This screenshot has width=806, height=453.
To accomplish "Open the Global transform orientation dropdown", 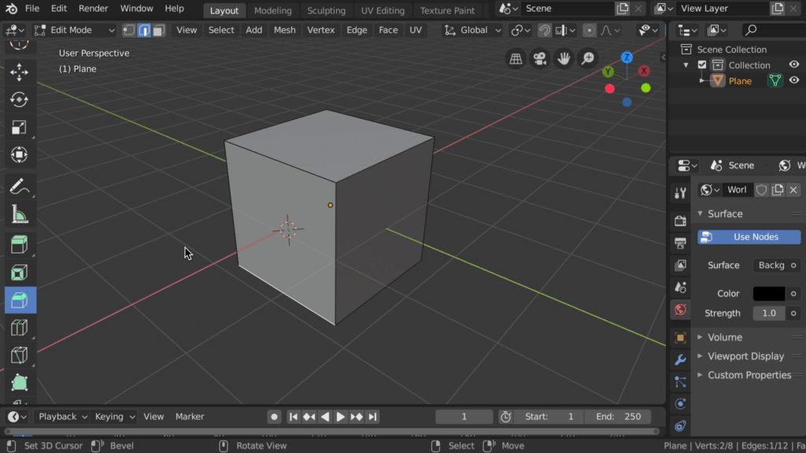I will 473,30.
